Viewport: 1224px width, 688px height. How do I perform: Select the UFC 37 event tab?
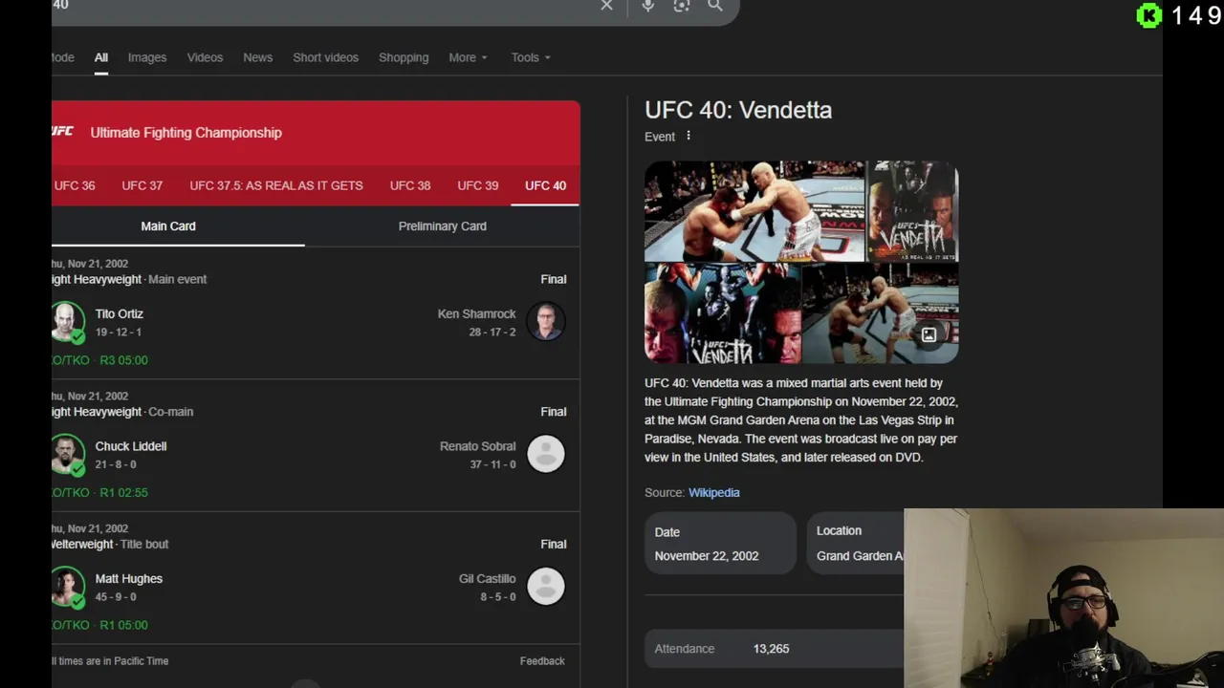click(142, 185)
